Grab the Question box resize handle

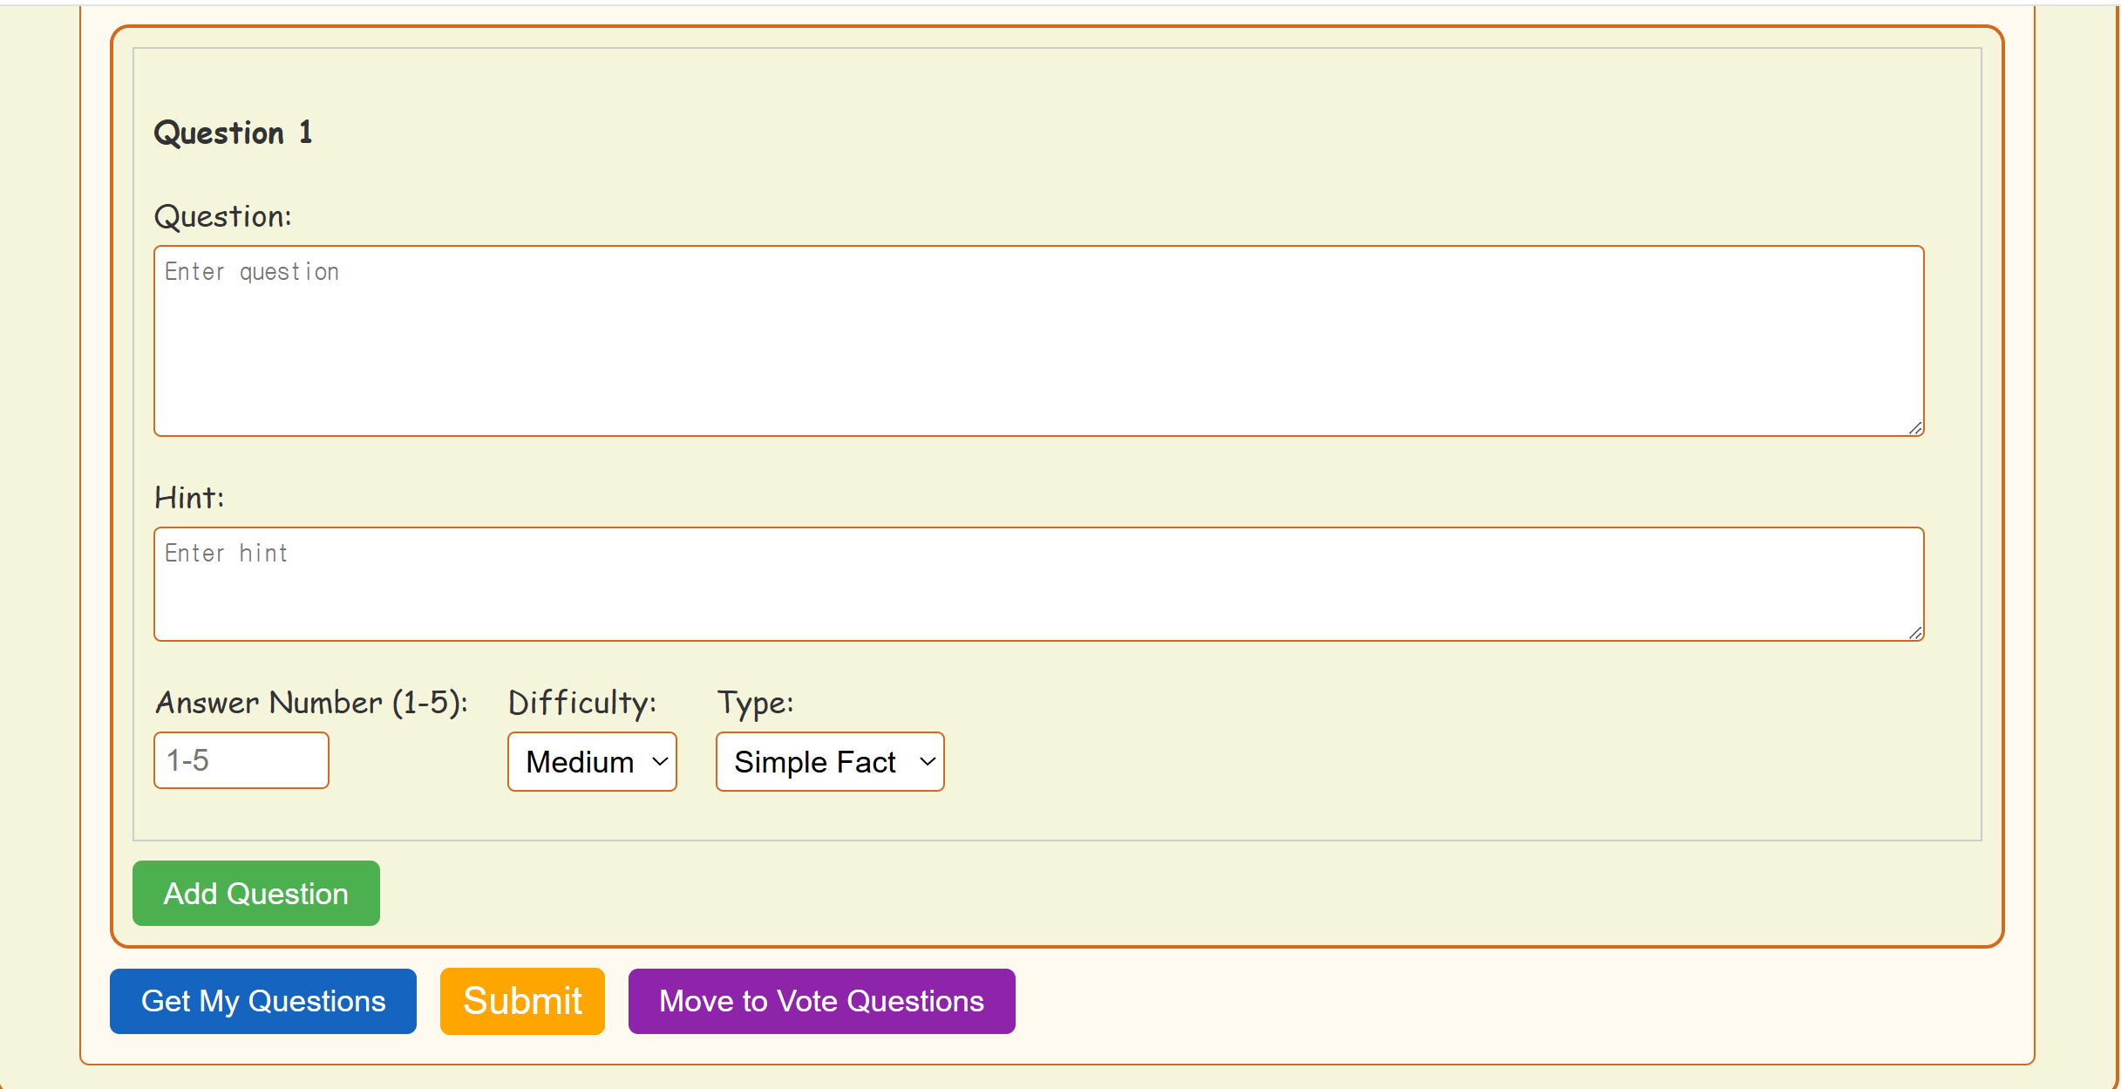click(x=1915, y=428)
